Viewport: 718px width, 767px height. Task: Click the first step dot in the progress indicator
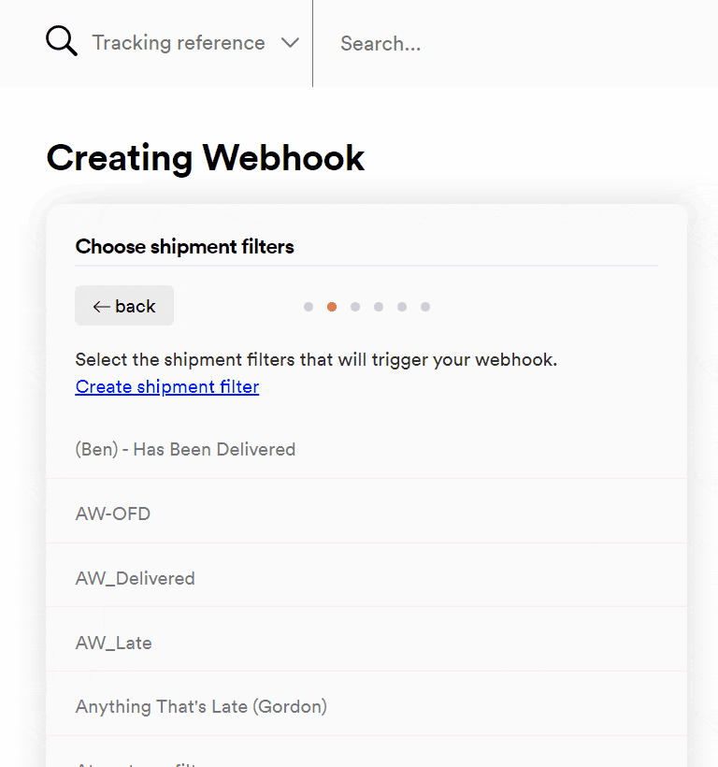(309, 306)
